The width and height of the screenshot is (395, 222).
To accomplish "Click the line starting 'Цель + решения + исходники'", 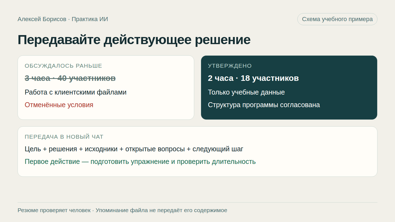I will 134,149.
